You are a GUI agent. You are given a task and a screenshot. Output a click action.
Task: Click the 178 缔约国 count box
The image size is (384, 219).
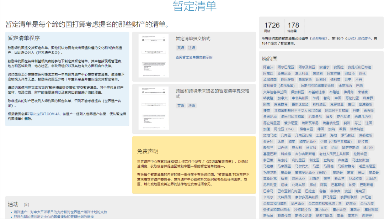pyautogui.click(x=293, y=27)
